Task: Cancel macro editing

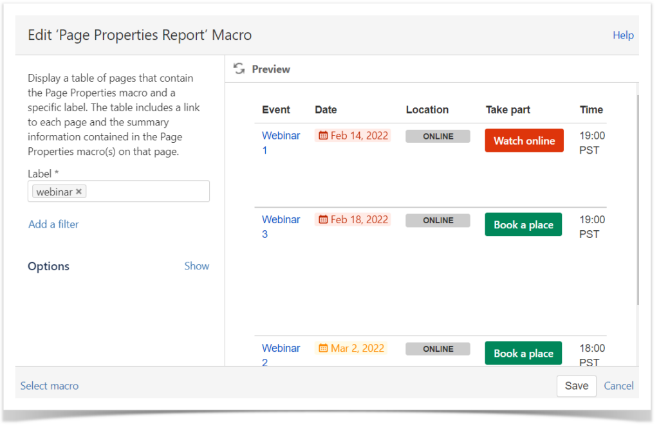Action: coord(618,386)
